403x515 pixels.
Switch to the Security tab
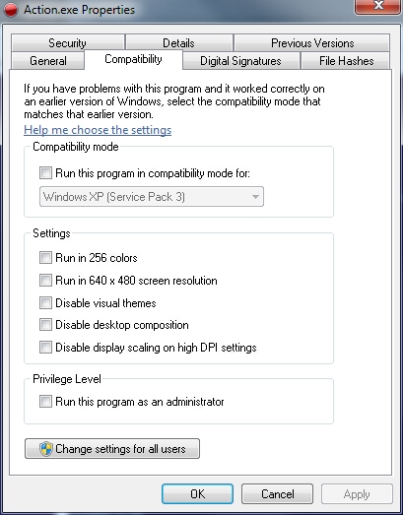pos(67,42)
